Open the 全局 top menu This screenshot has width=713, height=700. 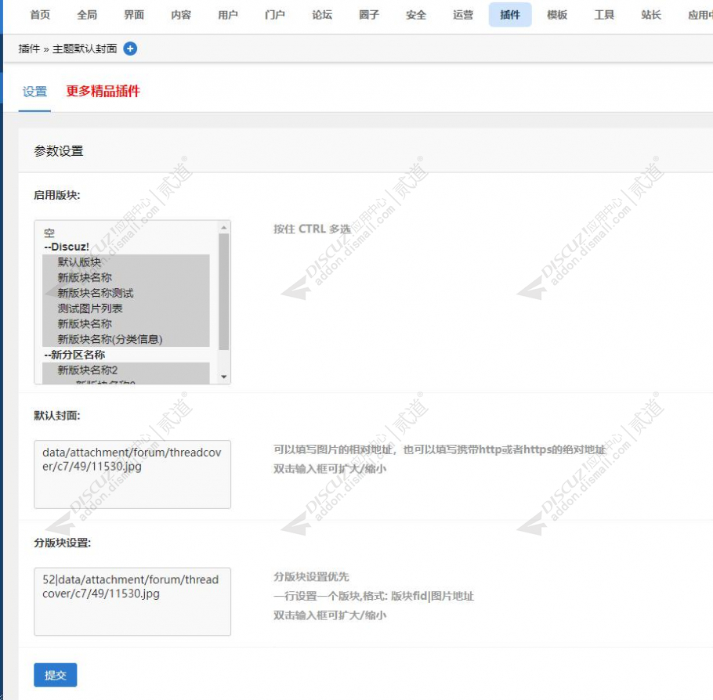[87, 15]
